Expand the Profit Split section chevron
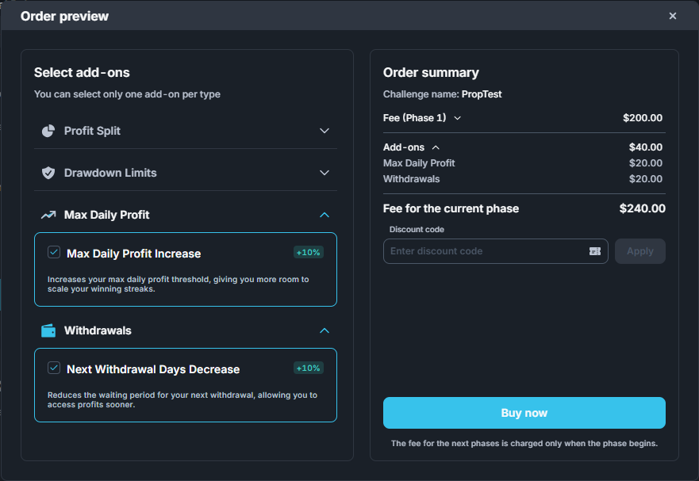 point(324,131)
